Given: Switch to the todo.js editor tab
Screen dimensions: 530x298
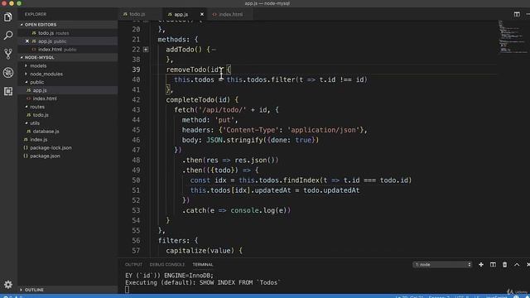Looking at the screenshot, I should pos(137,14).
